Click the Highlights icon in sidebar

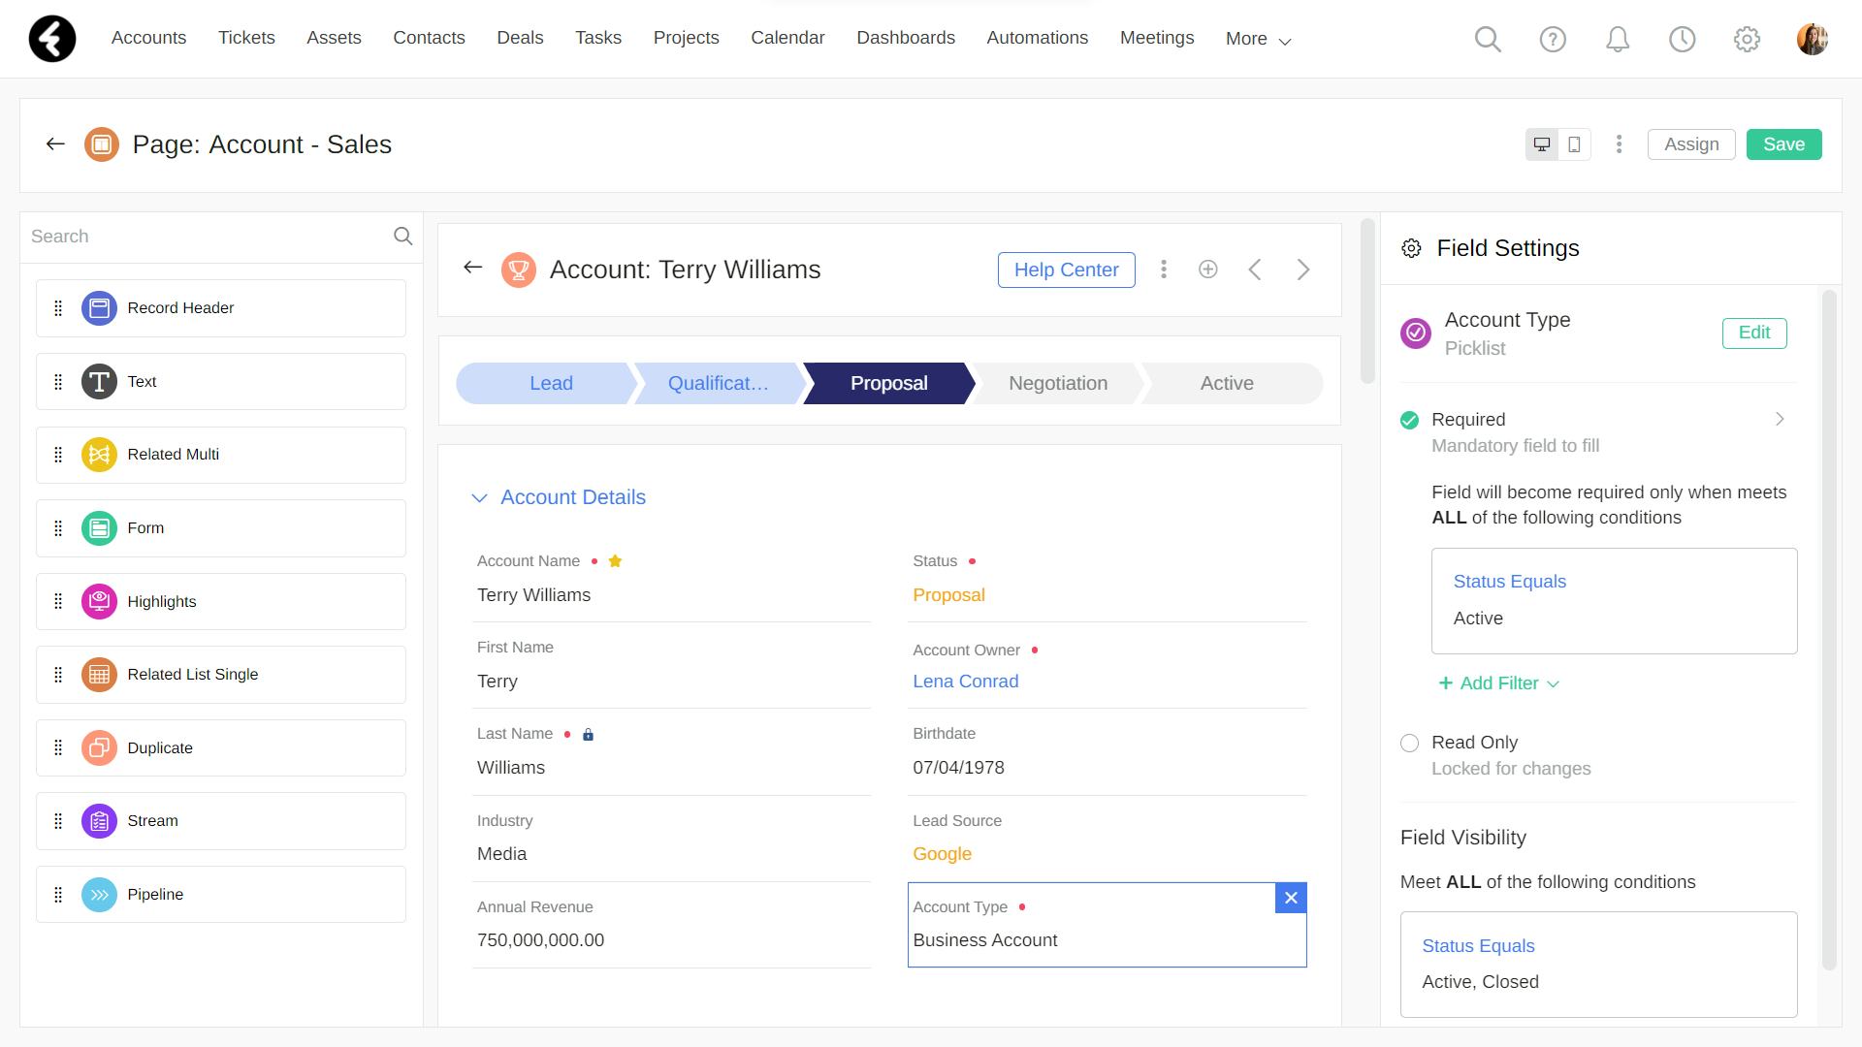(100, 601)
